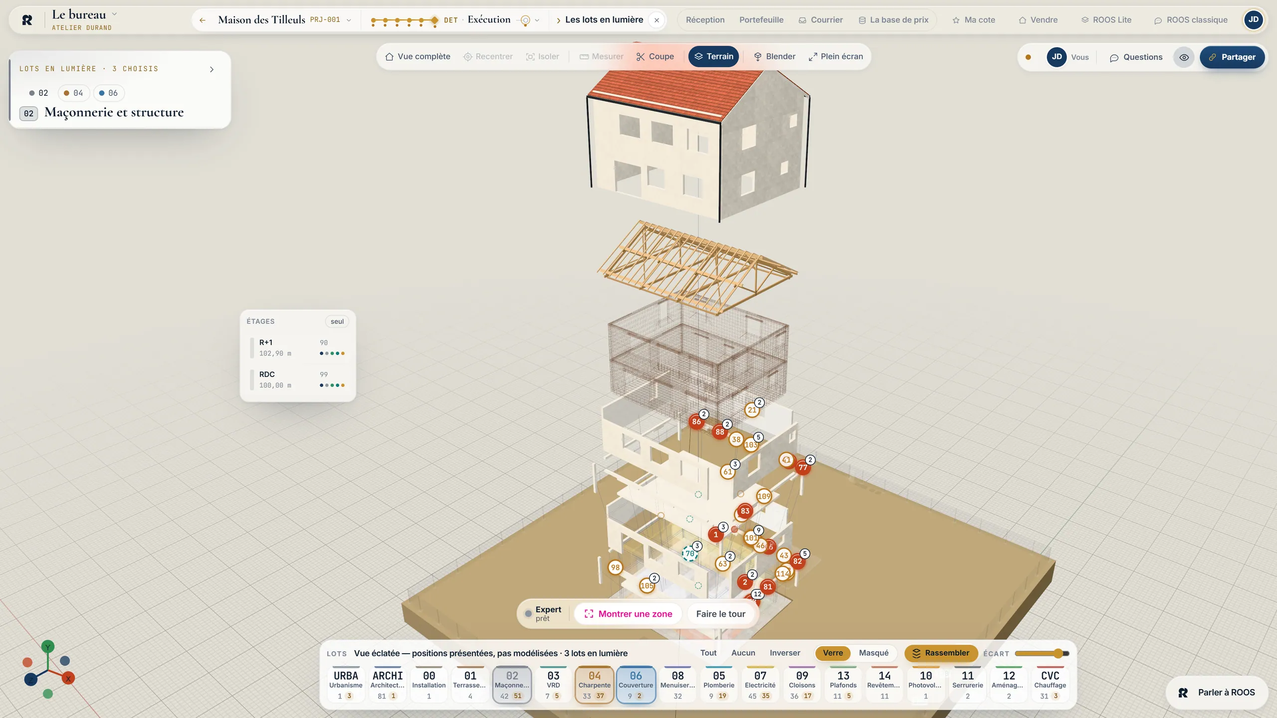Image resolution: width=1277 pixels, height=718 pixels.
Task: Click the eye visibility icon near Partager
Action: [x=1184, y=57]
